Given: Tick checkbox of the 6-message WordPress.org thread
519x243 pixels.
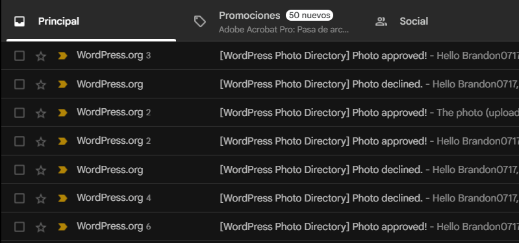Looking at the screenshot, I should (x=19, y=227).
